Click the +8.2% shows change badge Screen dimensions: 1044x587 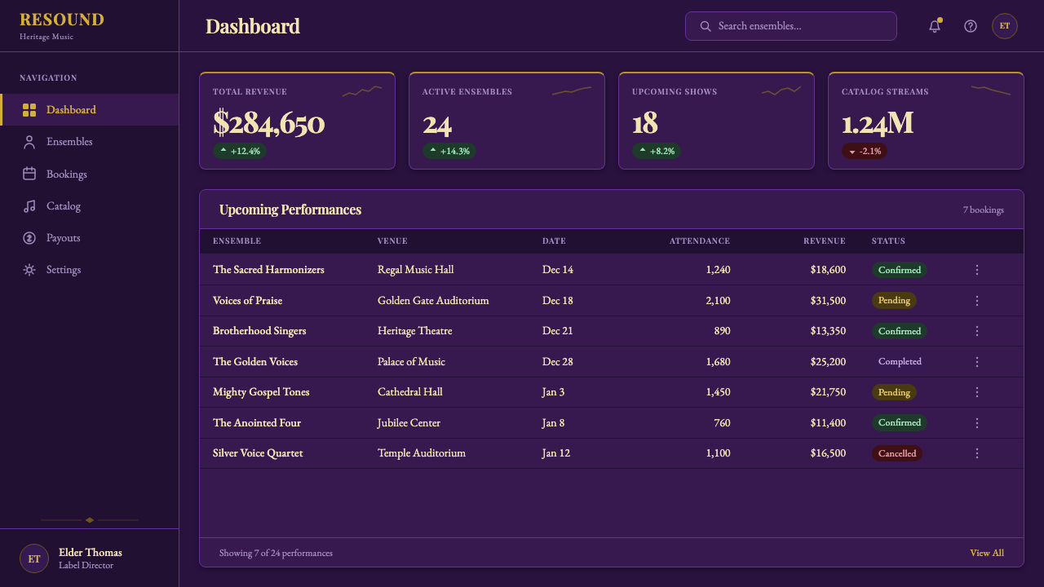coord(657,151)
